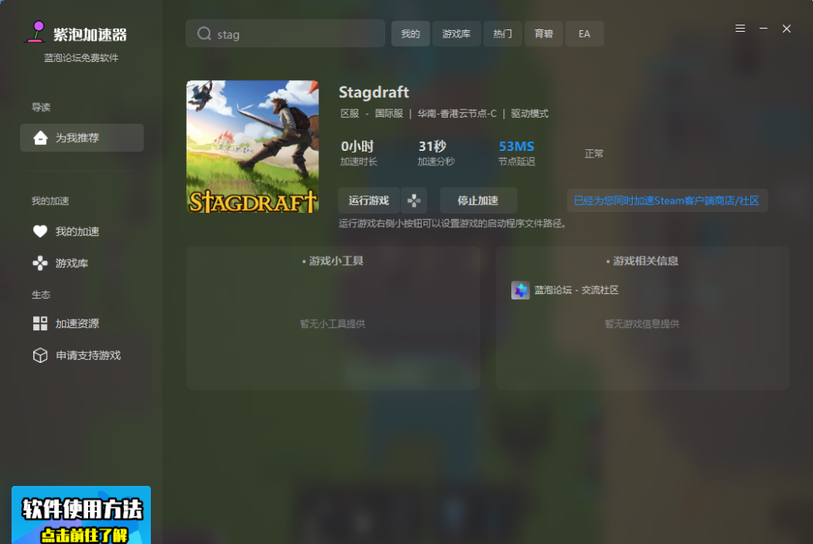Switch to the 我的 tab
Screen dimensions: 813x544
point(410,33)
